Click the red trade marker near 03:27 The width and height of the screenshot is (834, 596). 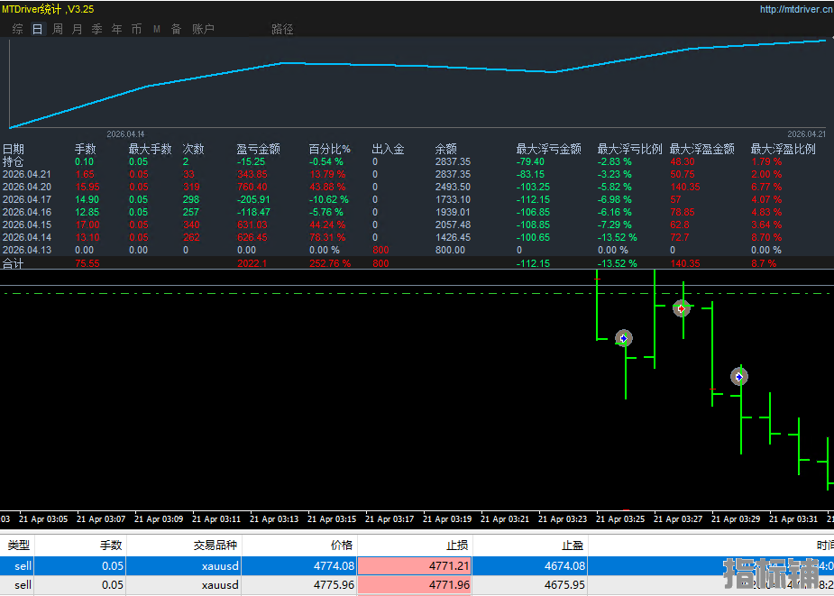pos(682,308)
